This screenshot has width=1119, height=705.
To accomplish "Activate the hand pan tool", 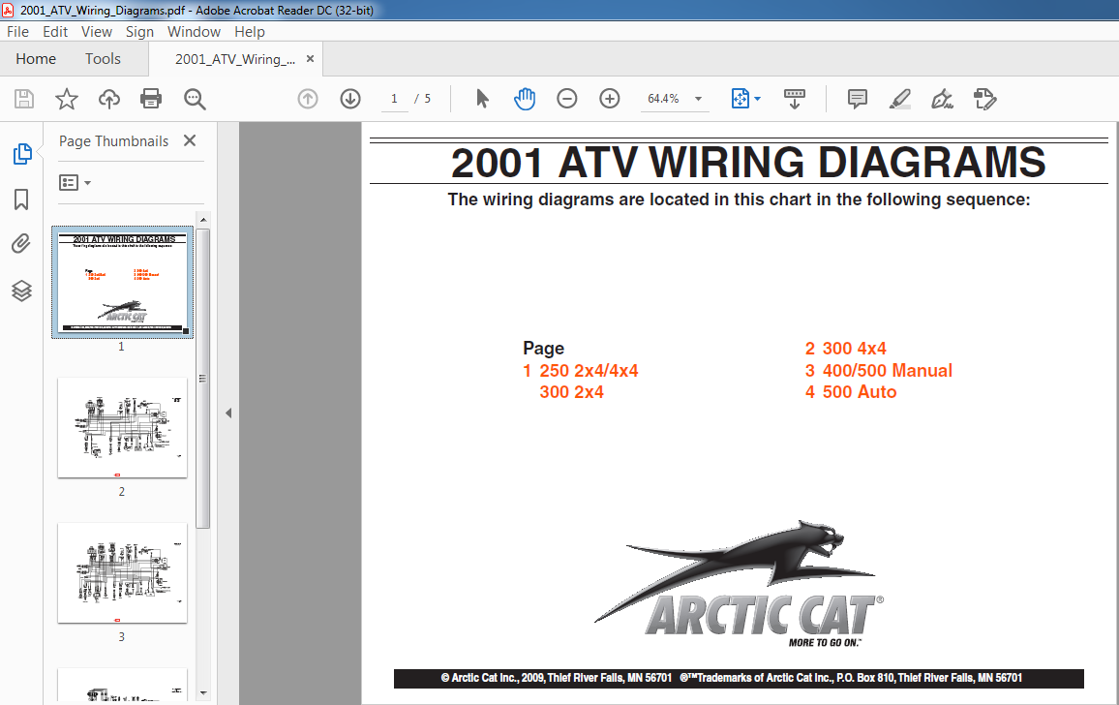I will [x=525, y=99].
